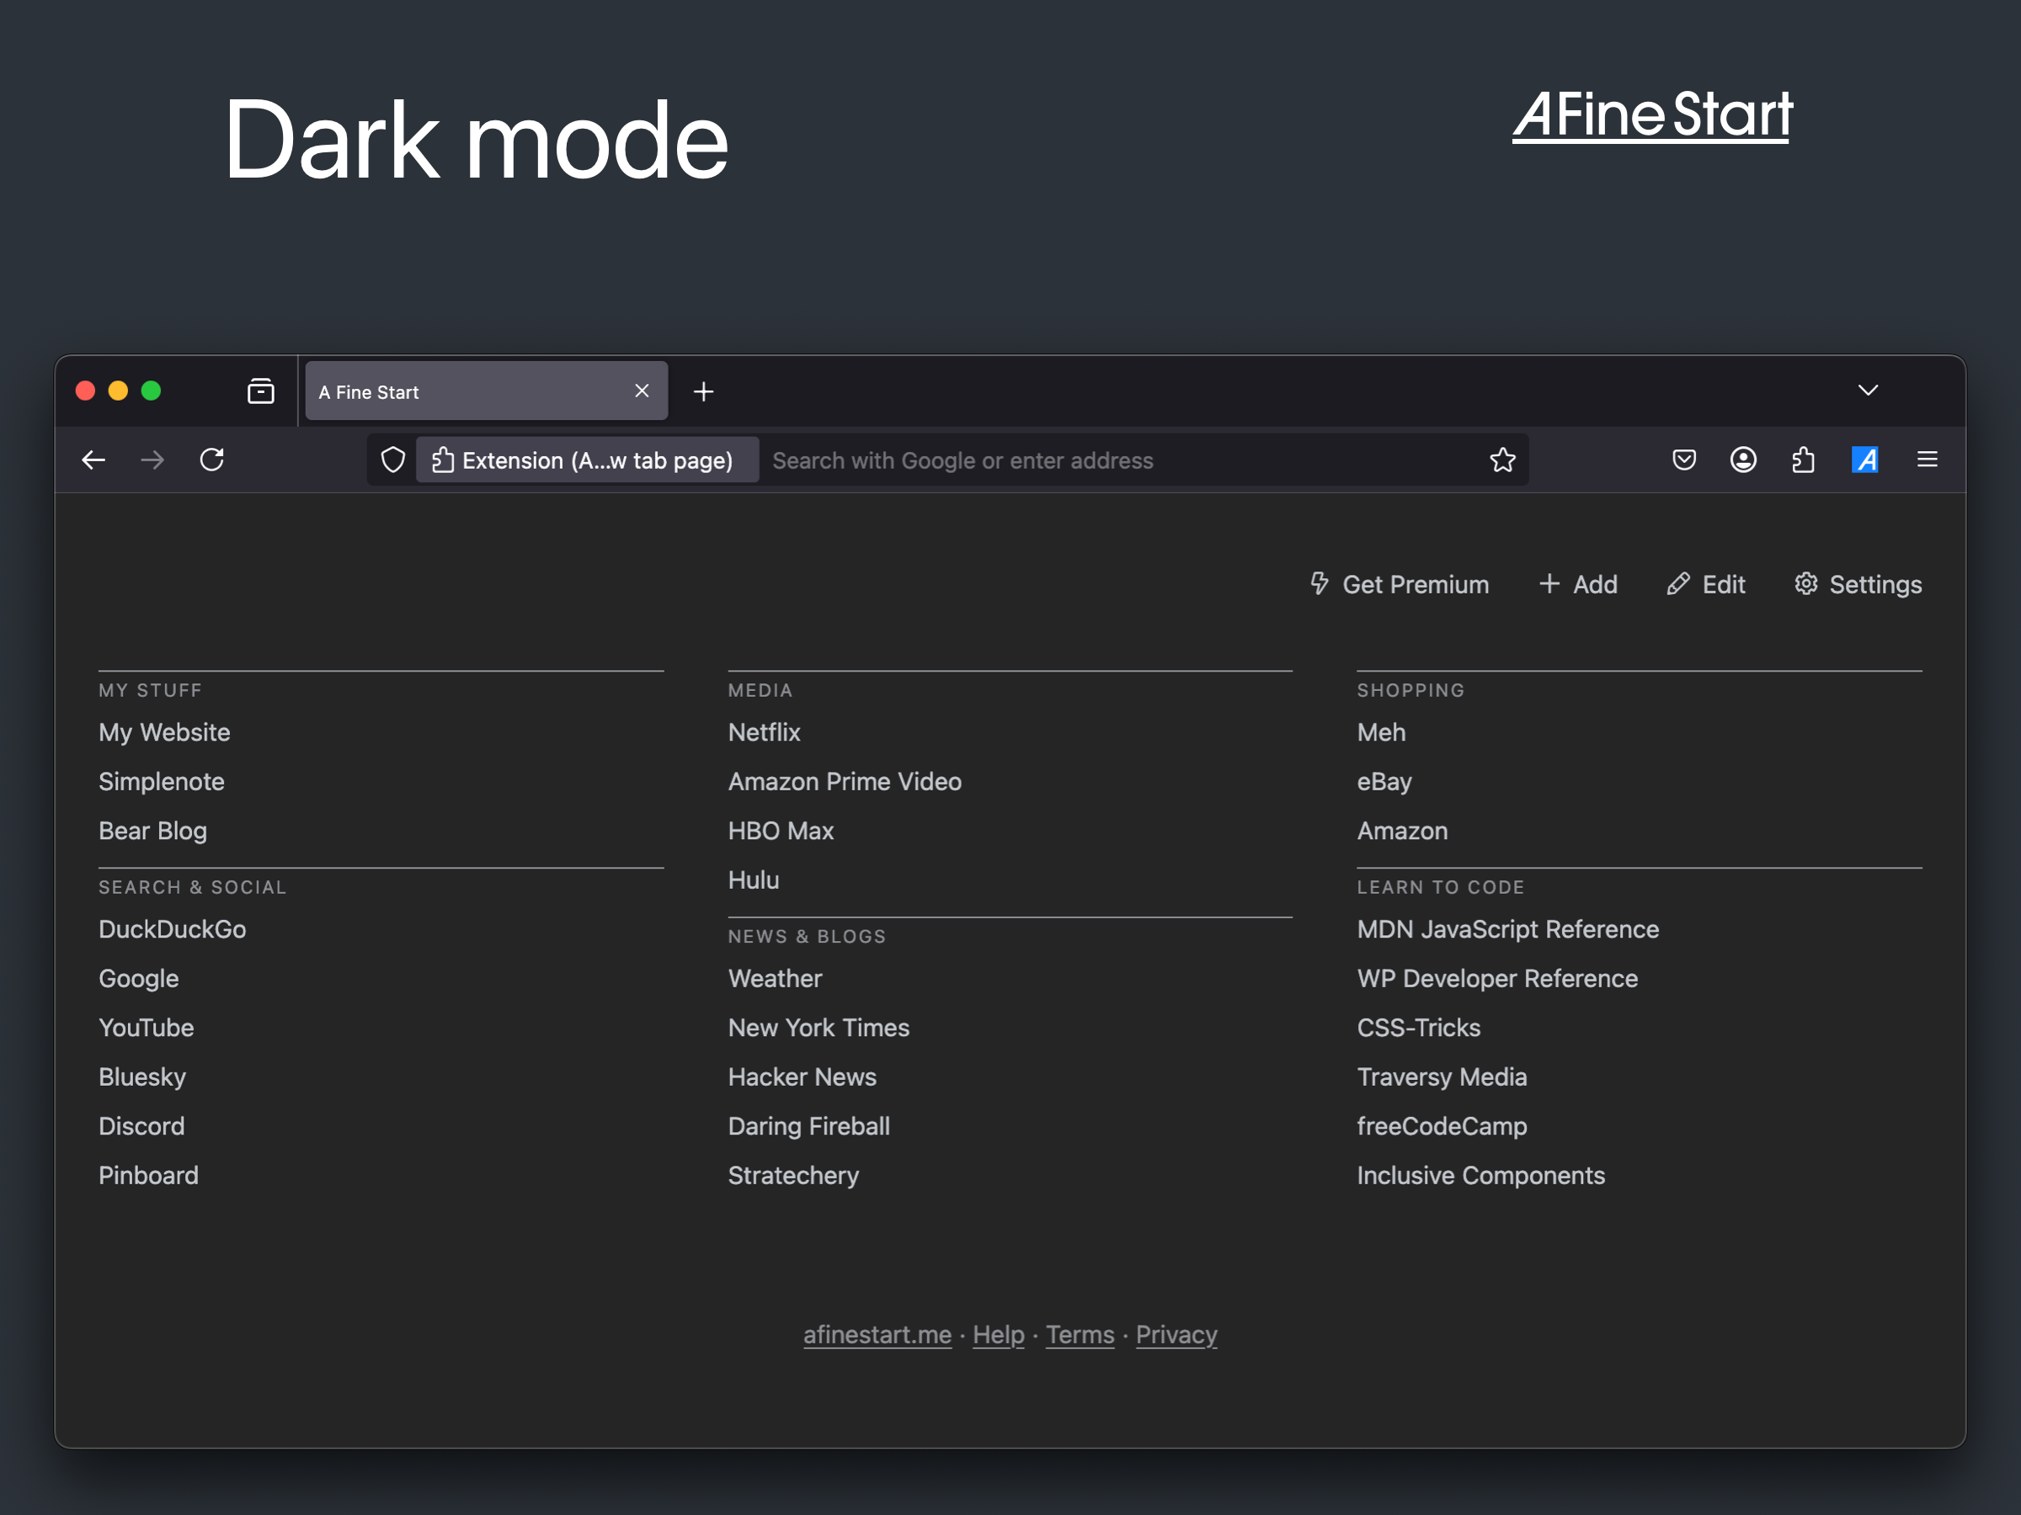2021x1515 pixels.
Task: Open the Pinboard link
Action: (x=149, y=1175)
